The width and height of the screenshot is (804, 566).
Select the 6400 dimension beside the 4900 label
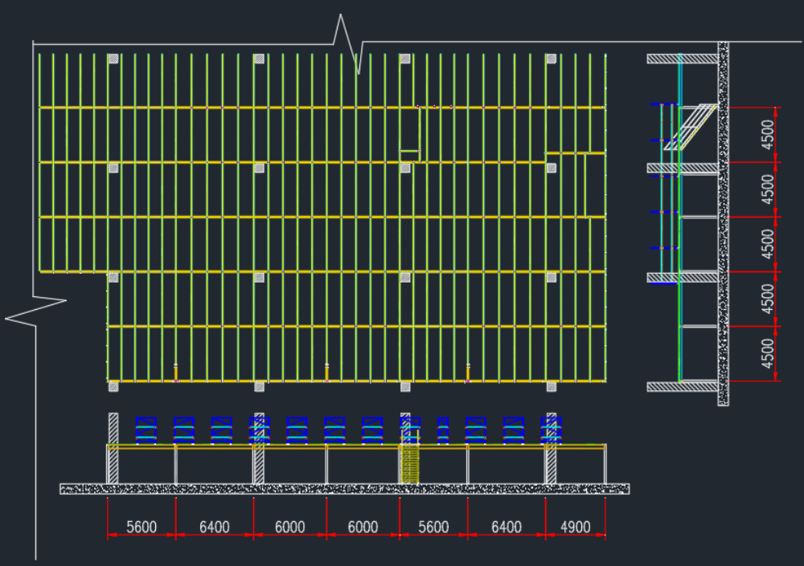tap(506, 527)
